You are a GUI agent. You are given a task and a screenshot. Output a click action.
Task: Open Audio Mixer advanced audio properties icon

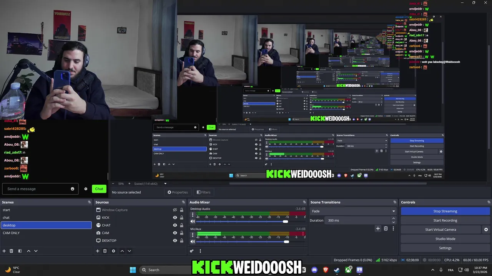point(192,251)
